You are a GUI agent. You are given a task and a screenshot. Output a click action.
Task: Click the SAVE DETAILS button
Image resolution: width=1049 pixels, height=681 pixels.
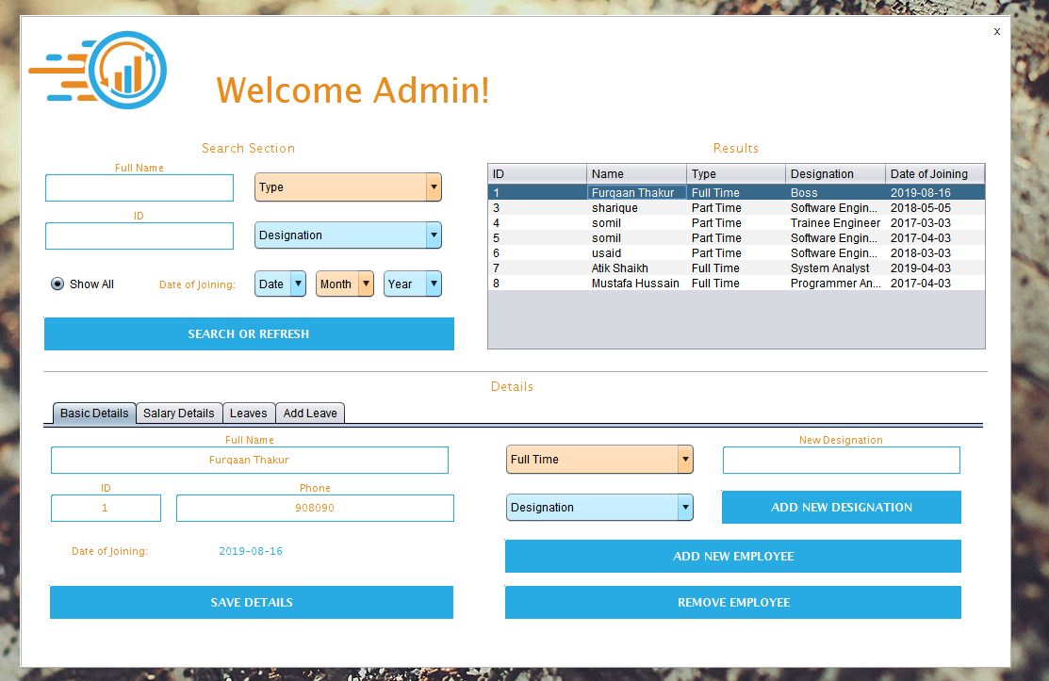[x=252, y=602]
